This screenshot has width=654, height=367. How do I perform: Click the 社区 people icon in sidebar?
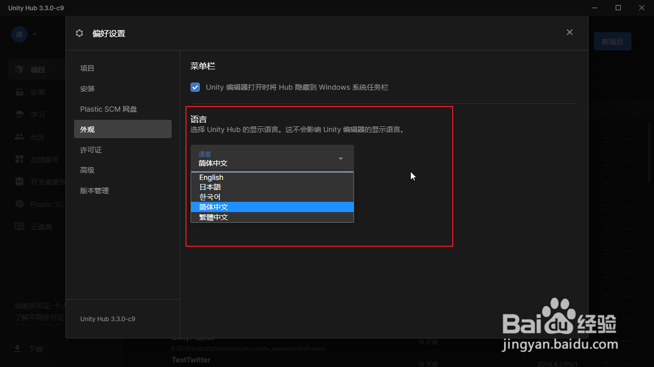(x=19, y=137)
